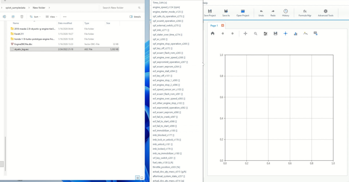Click the Search New folder field
Image resolution: width=349 pixels, height=182 pixels.
pos(121,8)
